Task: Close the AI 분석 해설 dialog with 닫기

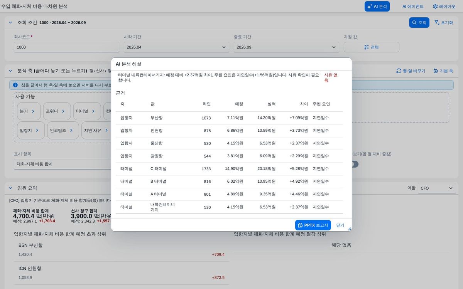Action: coord(340,225)
